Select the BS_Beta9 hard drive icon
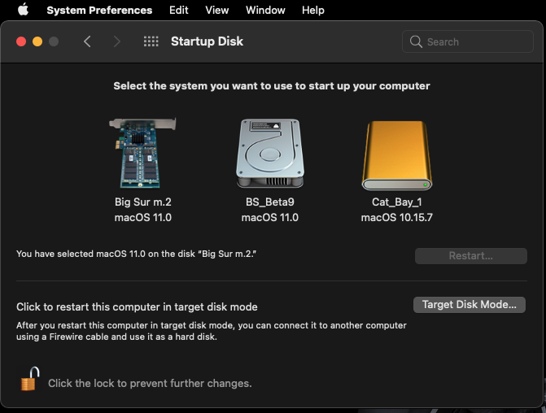Viewport: 546px width, 413px height. 269,154
